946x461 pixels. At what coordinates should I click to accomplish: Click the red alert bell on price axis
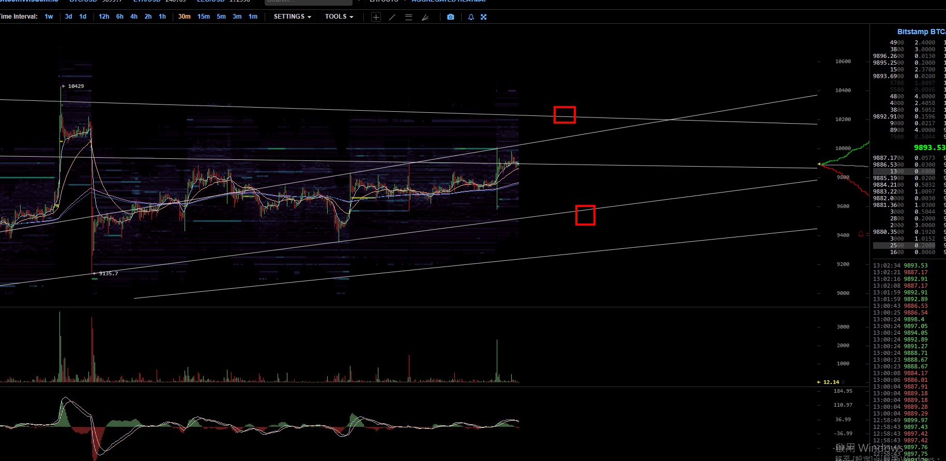(861, 234)
